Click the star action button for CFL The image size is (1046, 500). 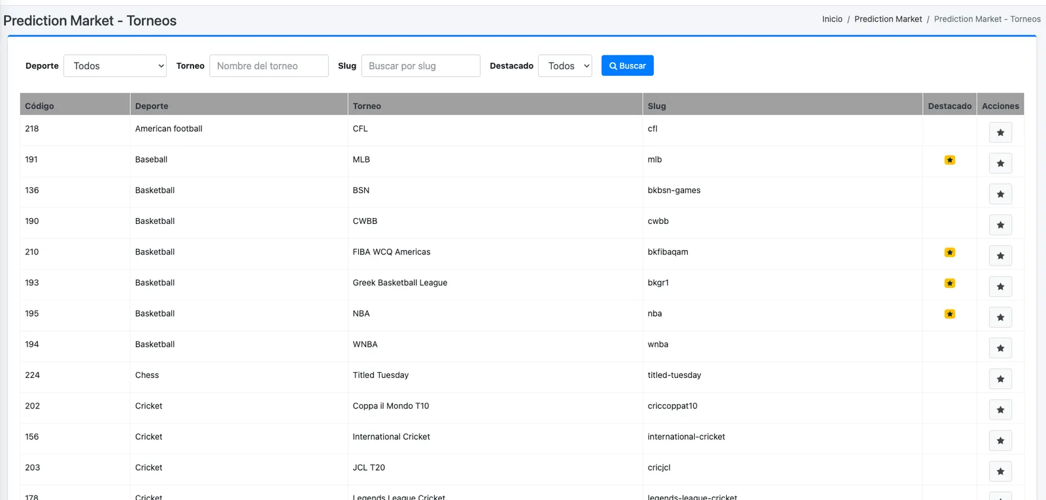(x=1000, y=133)
